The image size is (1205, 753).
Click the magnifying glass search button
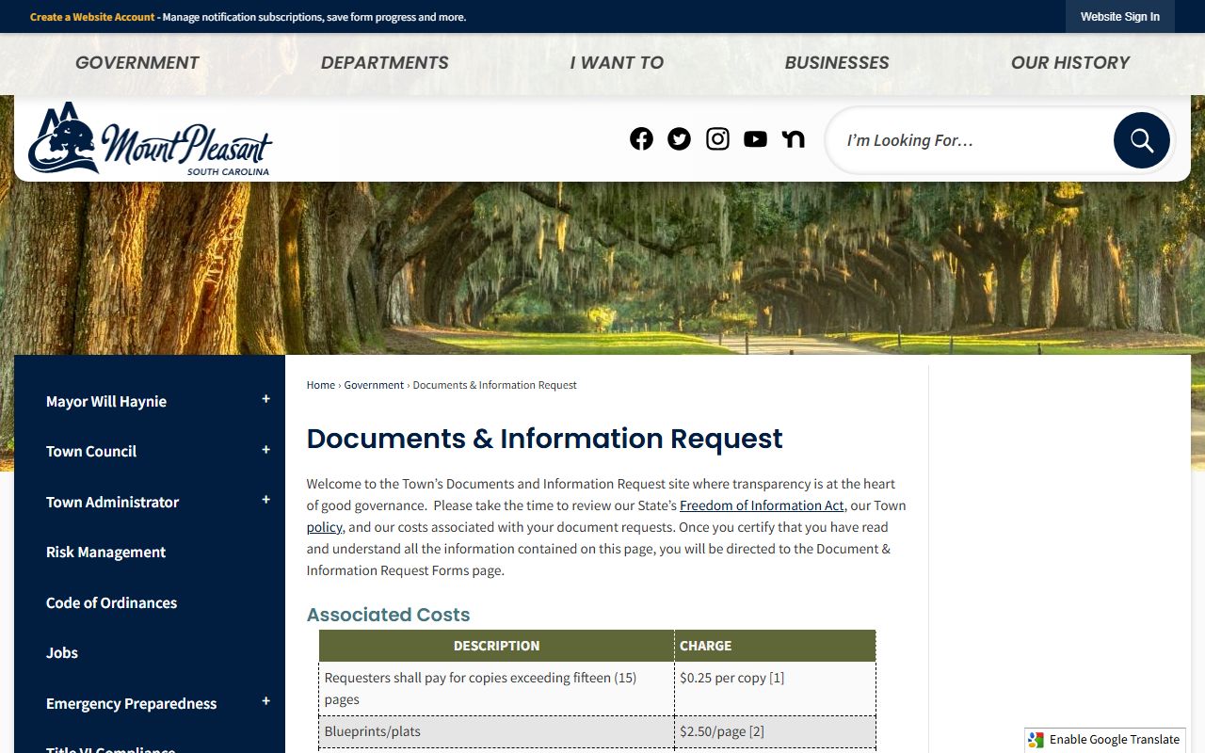1141,140
